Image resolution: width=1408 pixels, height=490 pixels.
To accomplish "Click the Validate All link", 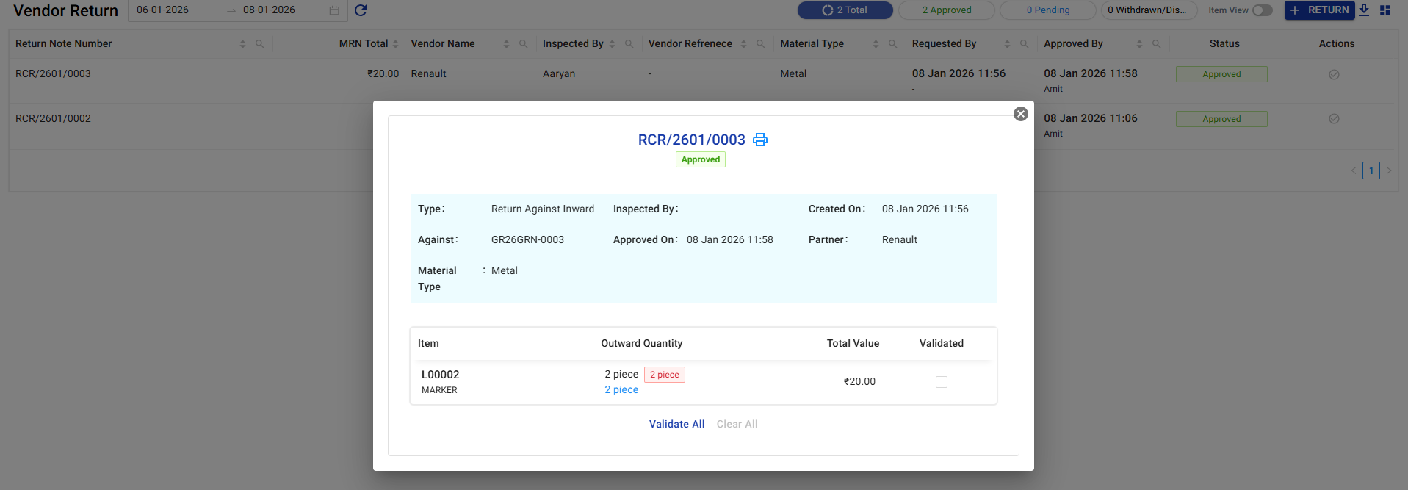I will coord(676,424).
